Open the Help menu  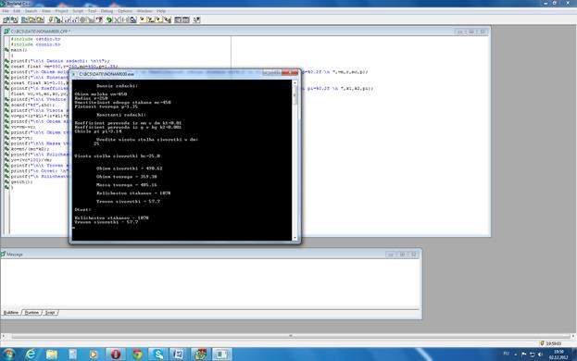pyautogui.click(x=161, y=11)
